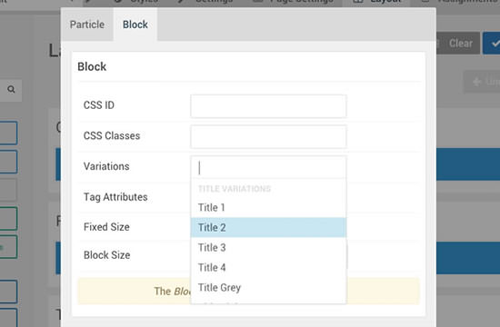Click the Variations selector box
This screenshot has width=500, height=327.
(268, 167)
